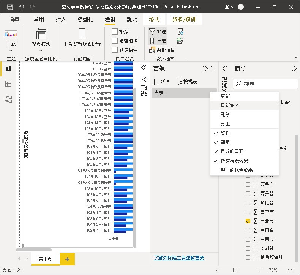Viewport: 300px width, 275px height.
Task: Check the 嘉義縣 field checkbox
Action: [248, 194]
